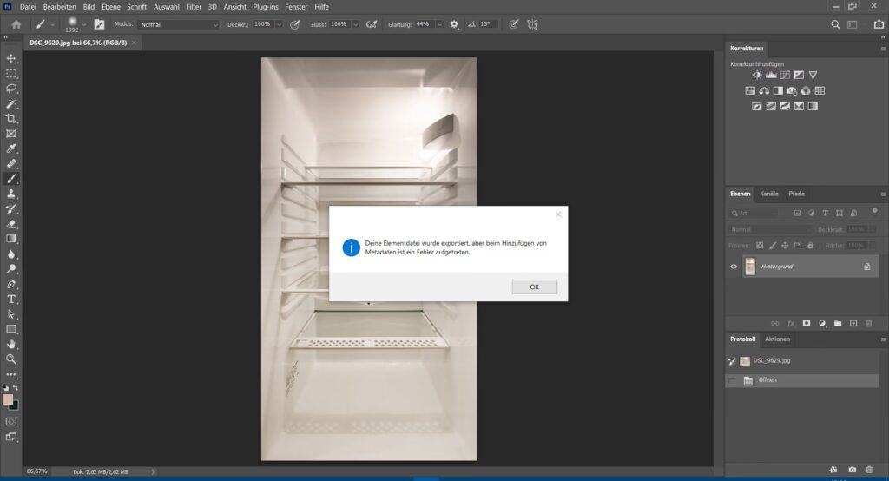Open the Filter menu
Screen dimensions: 889x481
(x=193, y=6)
